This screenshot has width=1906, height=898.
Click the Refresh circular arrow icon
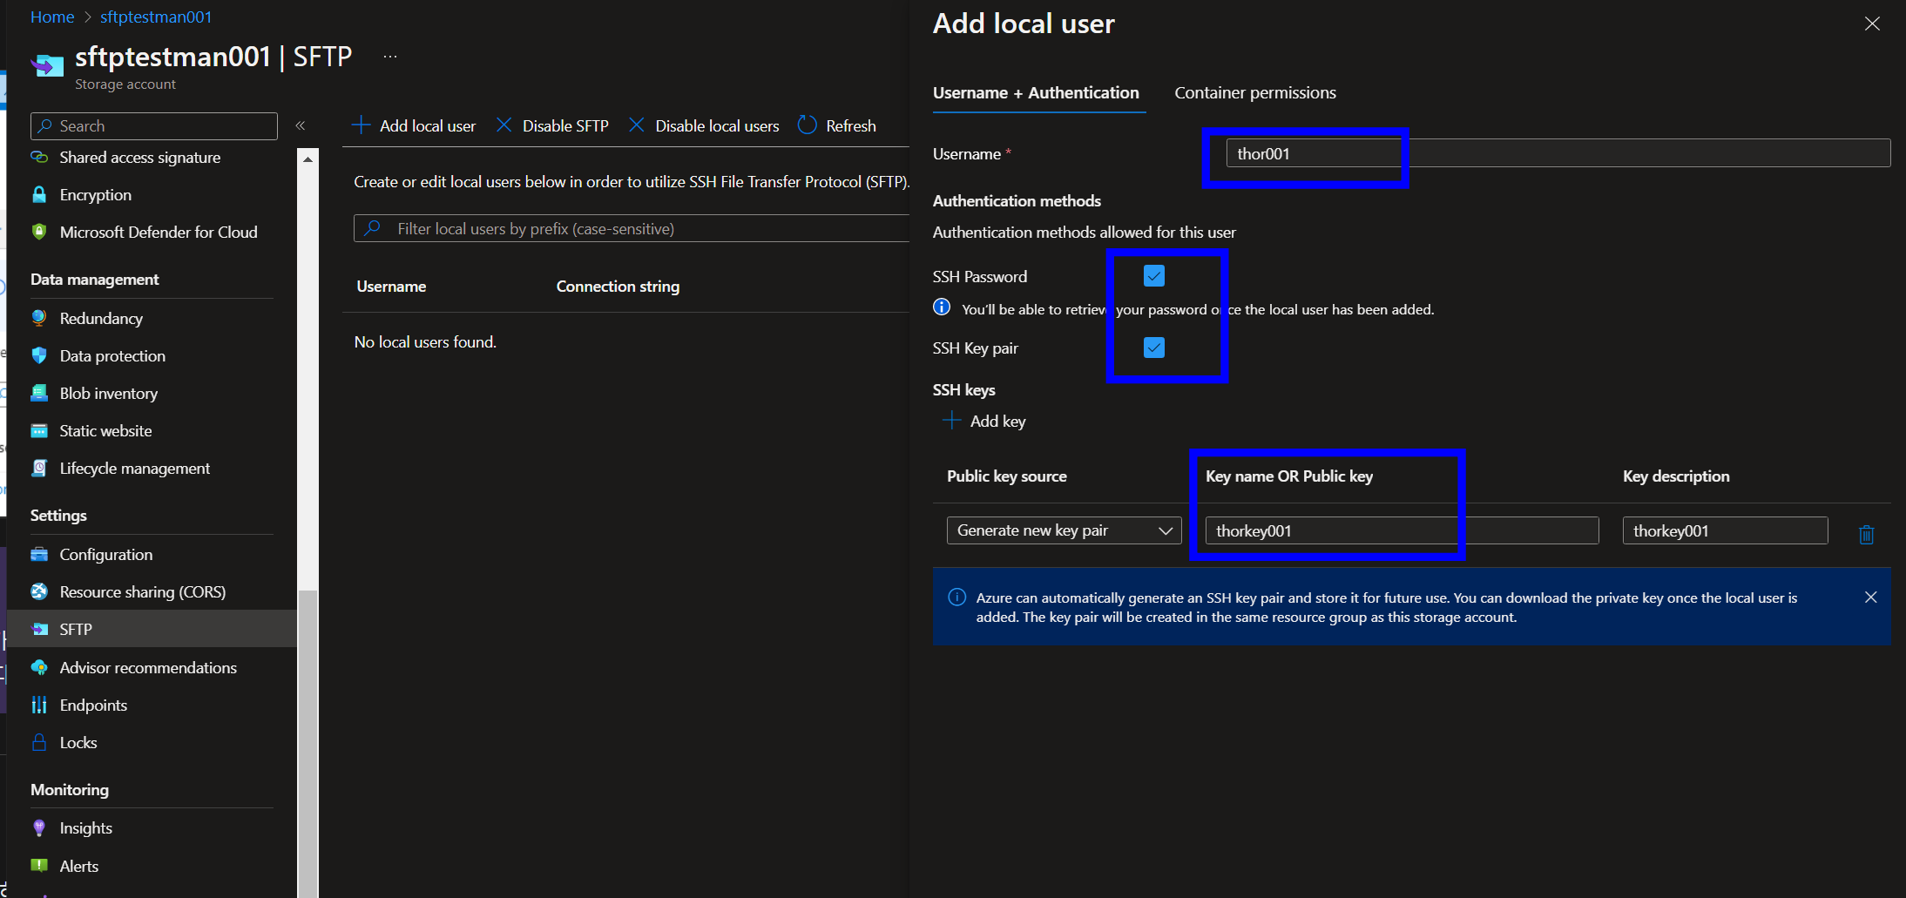pyautogui.click(x=808, y=125)
